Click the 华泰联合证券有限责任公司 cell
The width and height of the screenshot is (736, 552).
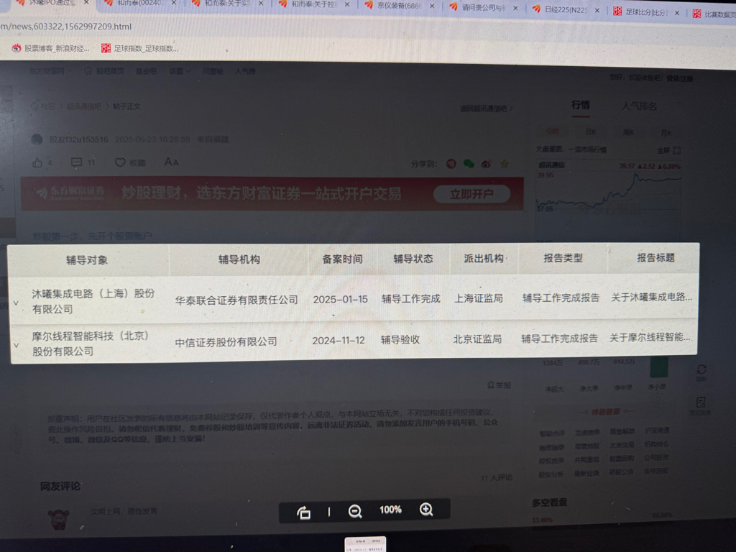236,300
